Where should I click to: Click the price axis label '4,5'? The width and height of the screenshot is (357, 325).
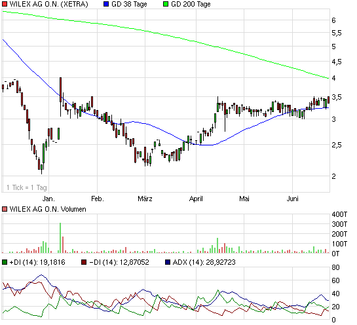click(x=337, y=62)
